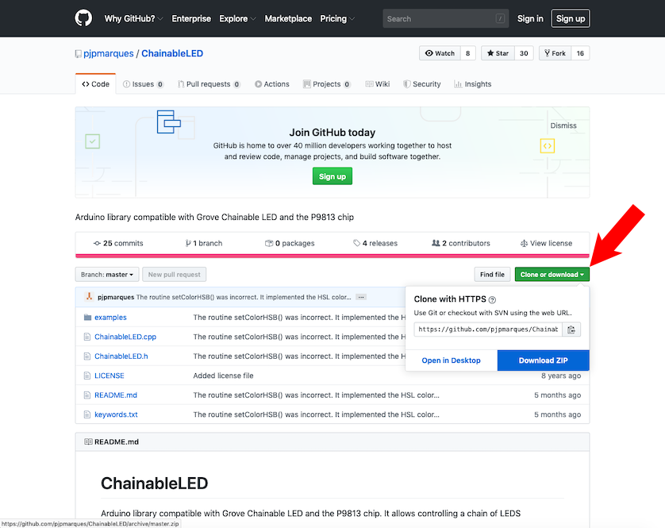
Task: Copy clone URL with clipboard icon
Action: [571, 330]
